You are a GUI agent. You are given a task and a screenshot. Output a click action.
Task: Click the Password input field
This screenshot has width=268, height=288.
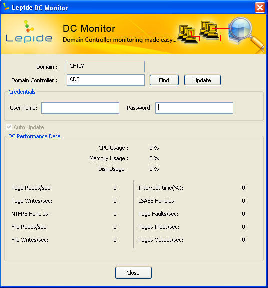[x=194, y=108]
